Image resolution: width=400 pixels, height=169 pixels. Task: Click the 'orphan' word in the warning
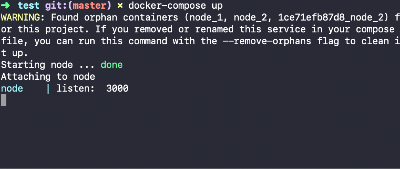coord(107,17)
